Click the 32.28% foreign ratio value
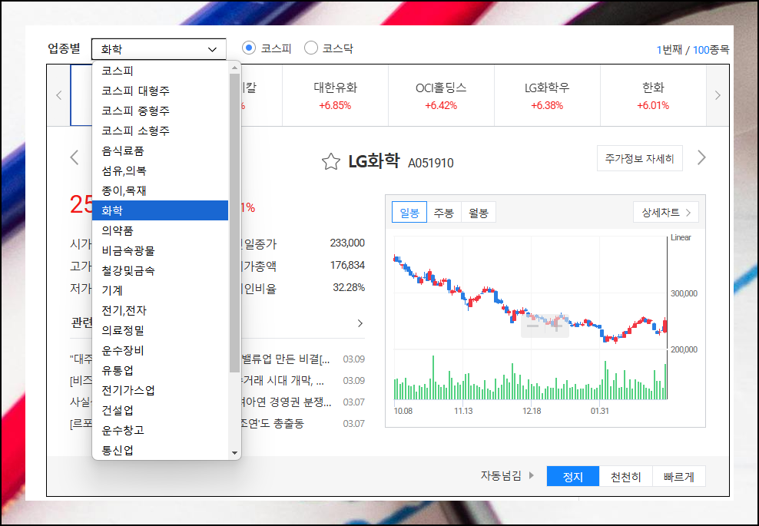 click(349, 287)
